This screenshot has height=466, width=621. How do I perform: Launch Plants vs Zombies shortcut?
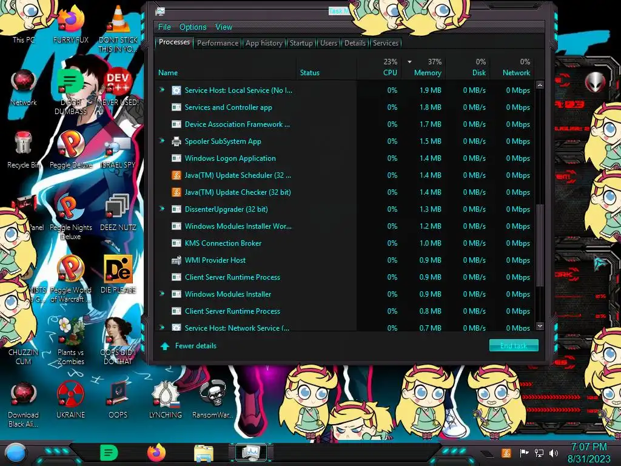(x=71, y=342)
